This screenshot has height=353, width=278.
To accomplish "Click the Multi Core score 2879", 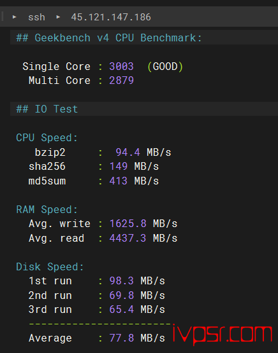I will click(121, 81).
